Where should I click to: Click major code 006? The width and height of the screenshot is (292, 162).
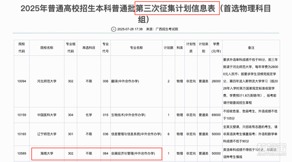106,81
